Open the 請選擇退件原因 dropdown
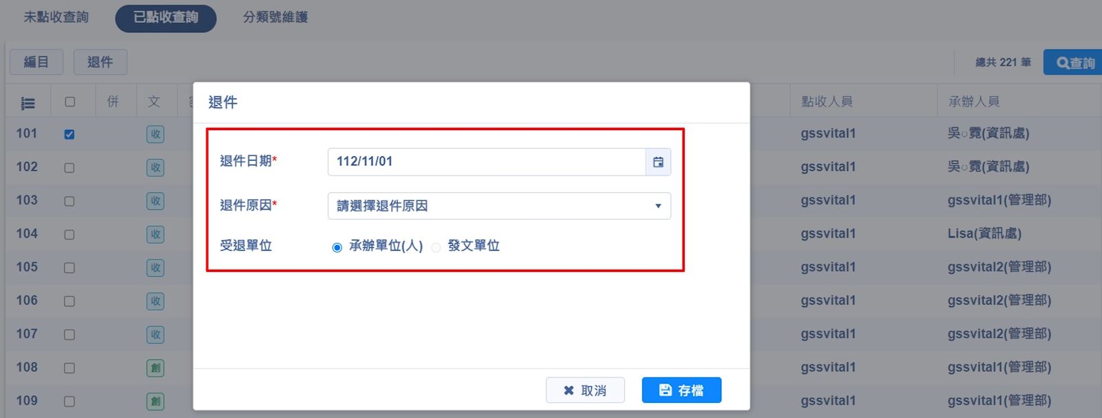Image resolution: width=1102 pixels, height=418 pixels. click(499, 206)
